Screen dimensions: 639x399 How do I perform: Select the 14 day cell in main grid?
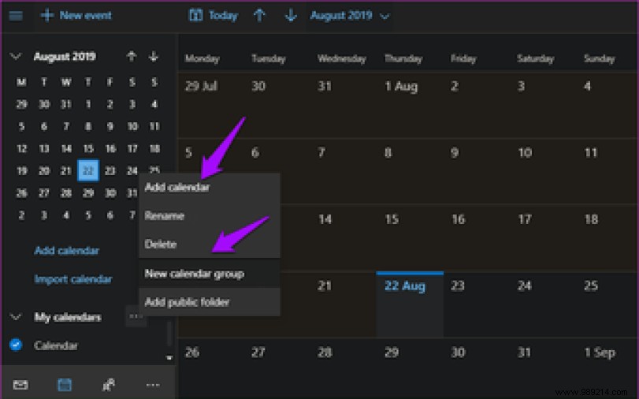(x=343, y=238)
